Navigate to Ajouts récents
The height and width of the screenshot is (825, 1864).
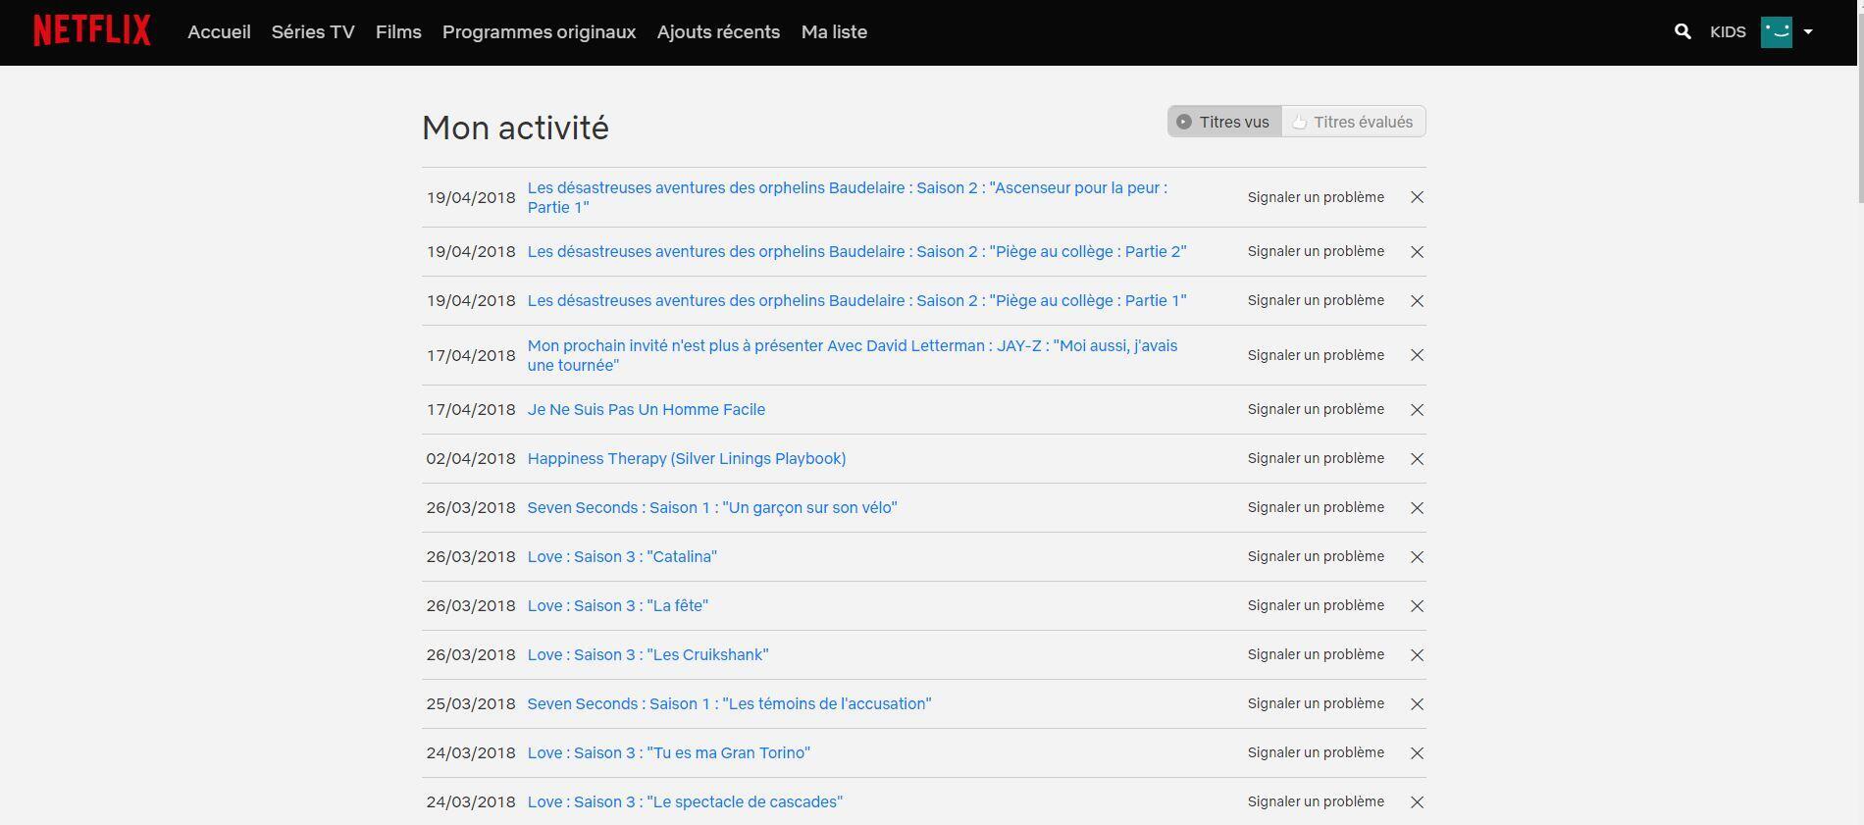tap(718, 32)
